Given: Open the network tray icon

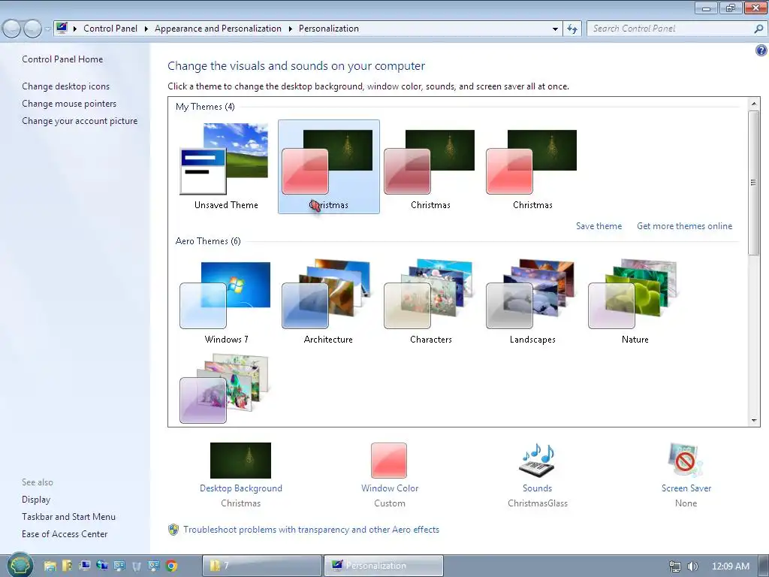Looking at the screenshot, I should (675, 566).
